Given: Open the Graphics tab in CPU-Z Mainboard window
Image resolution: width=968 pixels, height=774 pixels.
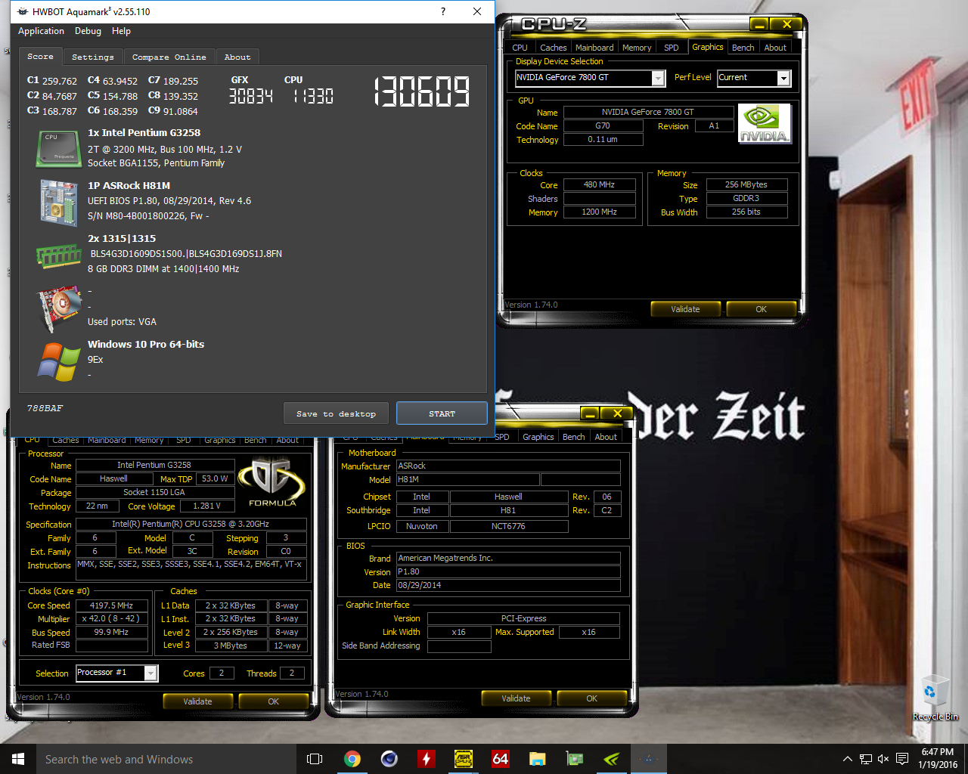Looking at the screenshot, I should [538, 437].
